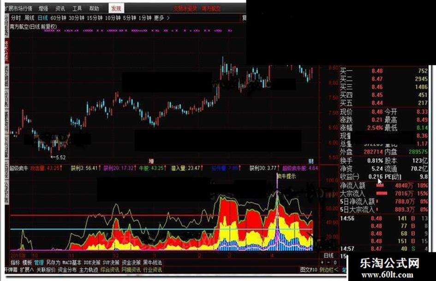
Task: Click the plus zoom button
Action: [323, 263]
